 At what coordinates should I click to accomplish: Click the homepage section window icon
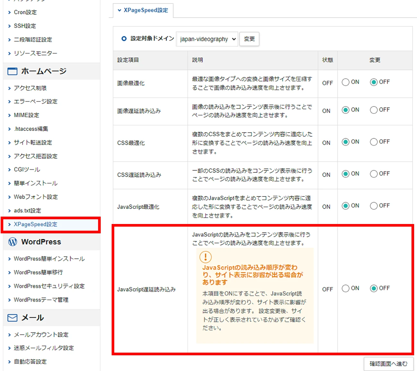(13, 71)
